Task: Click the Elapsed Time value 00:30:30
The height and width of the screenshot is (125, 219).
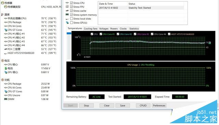Action: (180, 97)
